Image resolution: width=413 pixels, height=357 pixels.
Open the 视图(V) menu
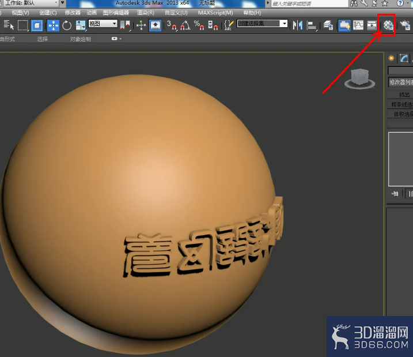pyautogui.click(x=20, y=13)
